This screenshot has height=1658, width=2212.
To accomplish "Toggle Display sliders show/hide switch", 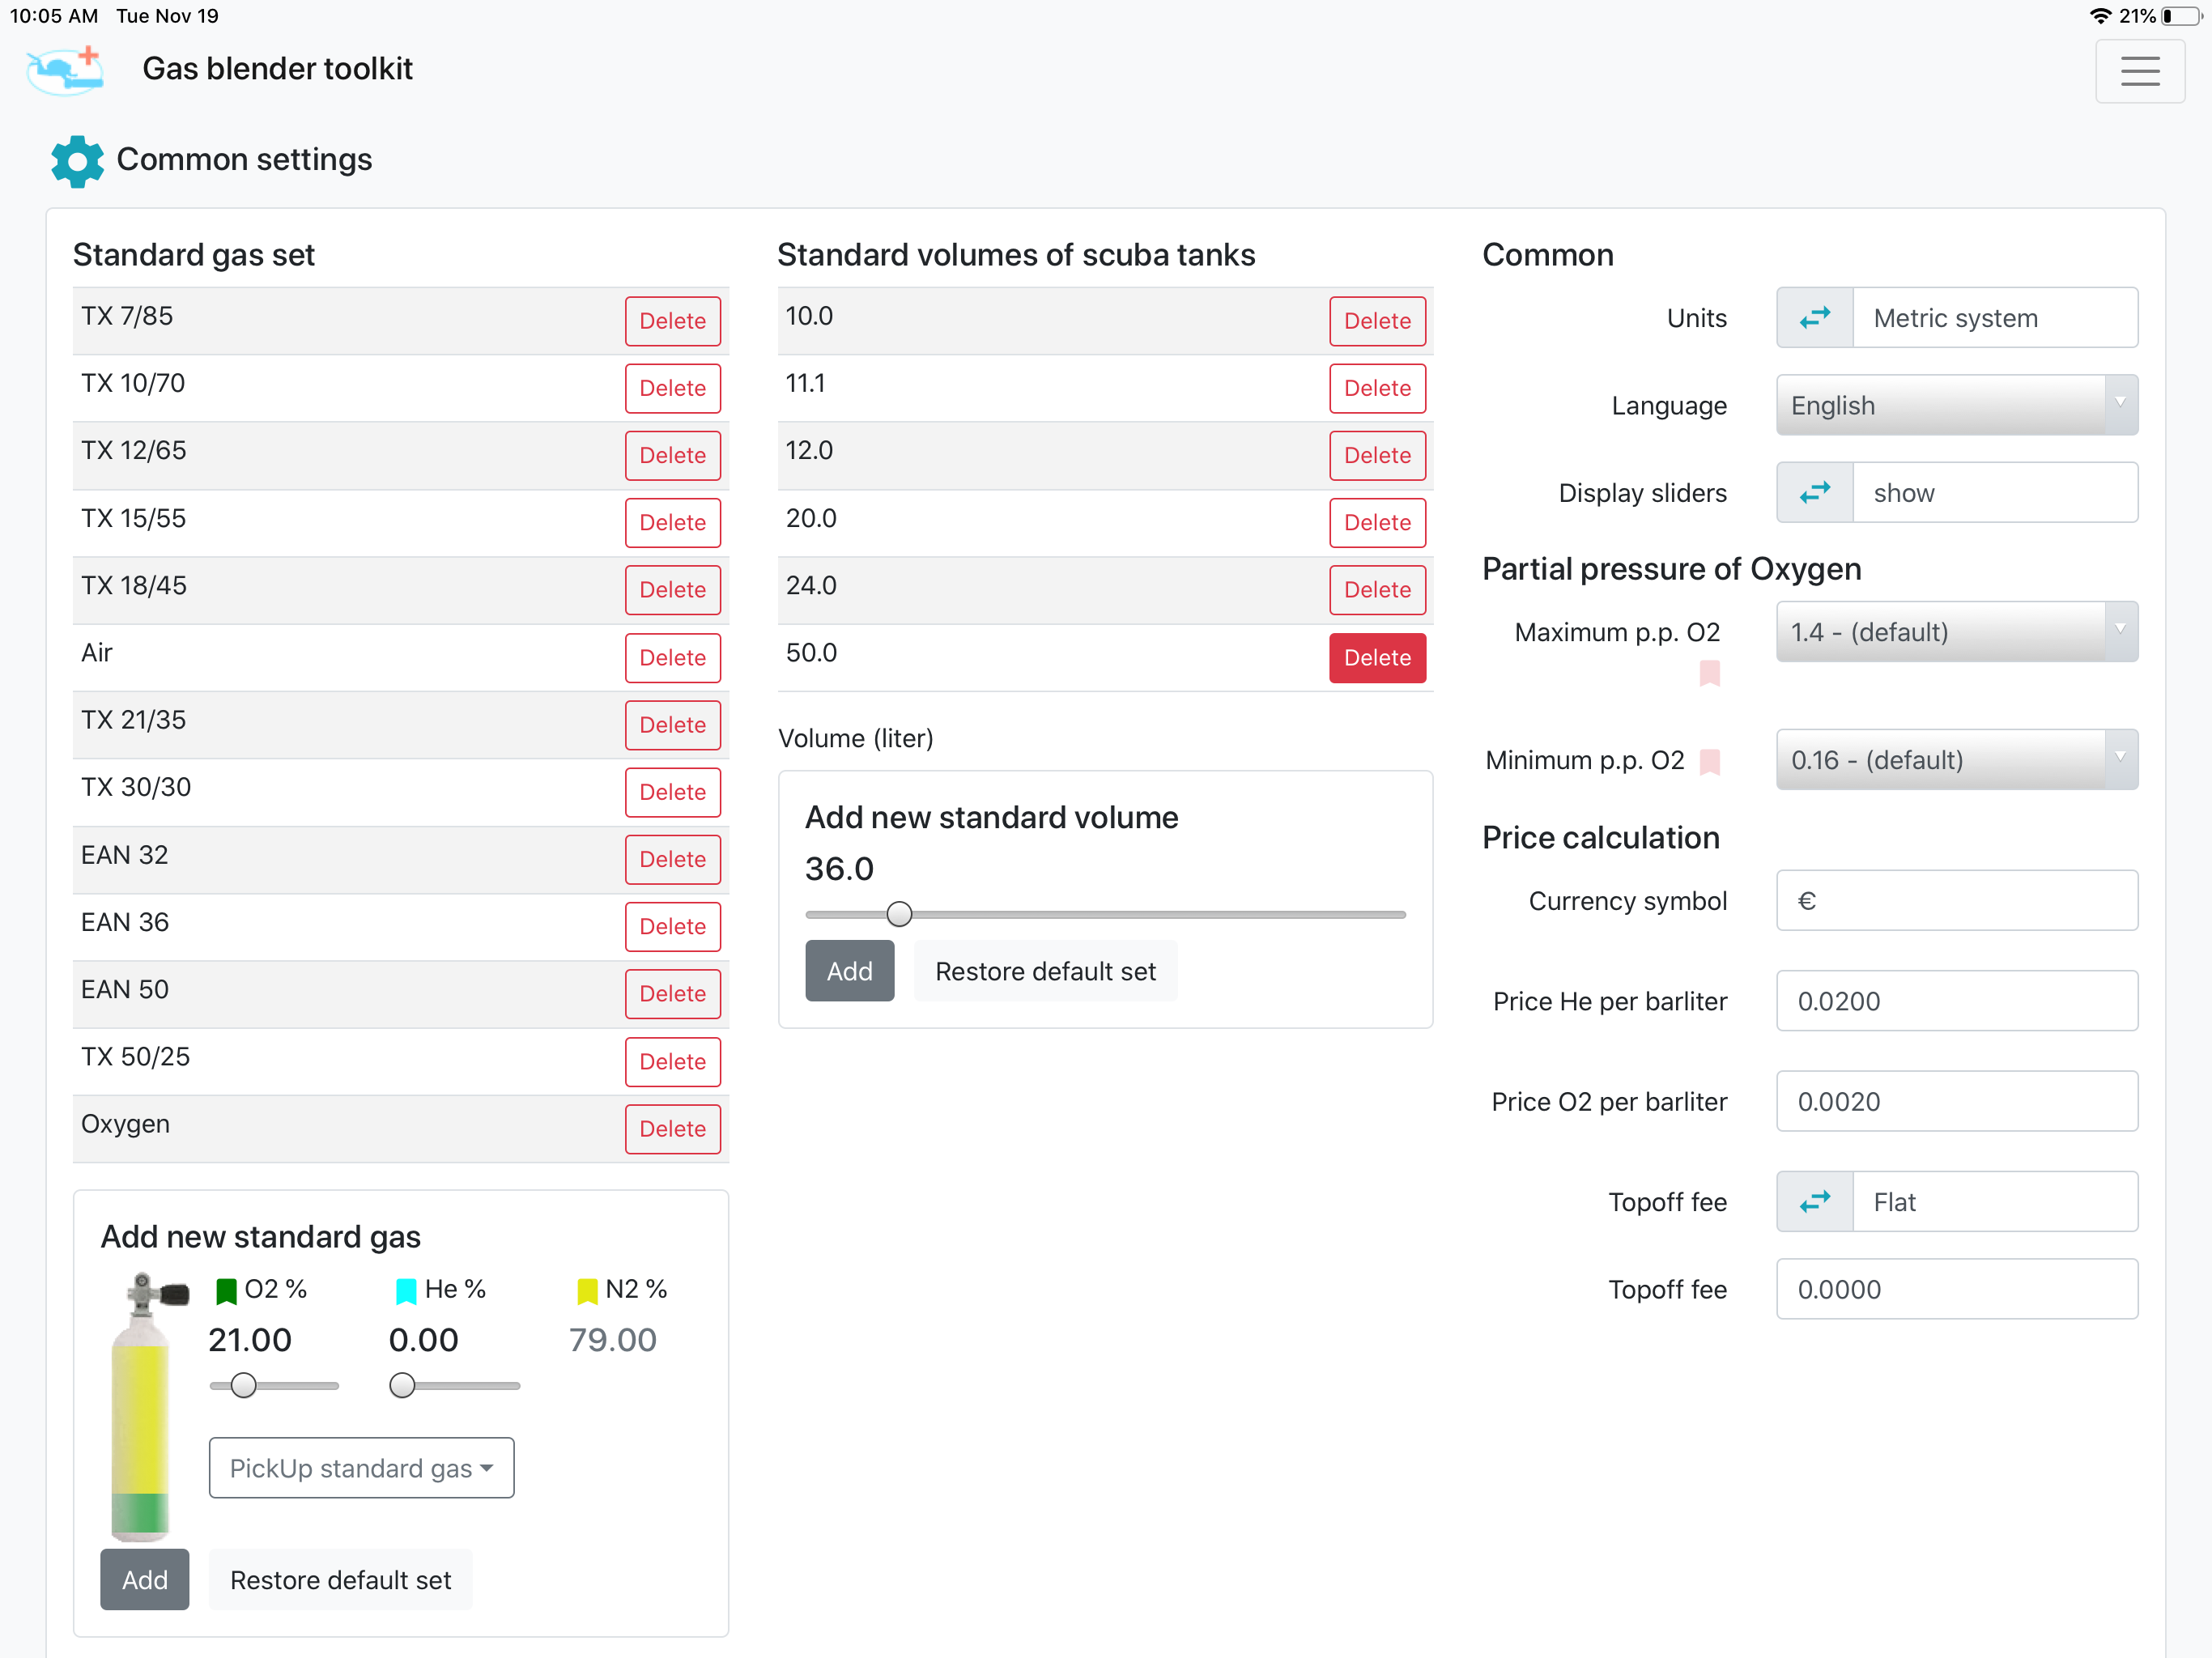I will pos(1814,493).
